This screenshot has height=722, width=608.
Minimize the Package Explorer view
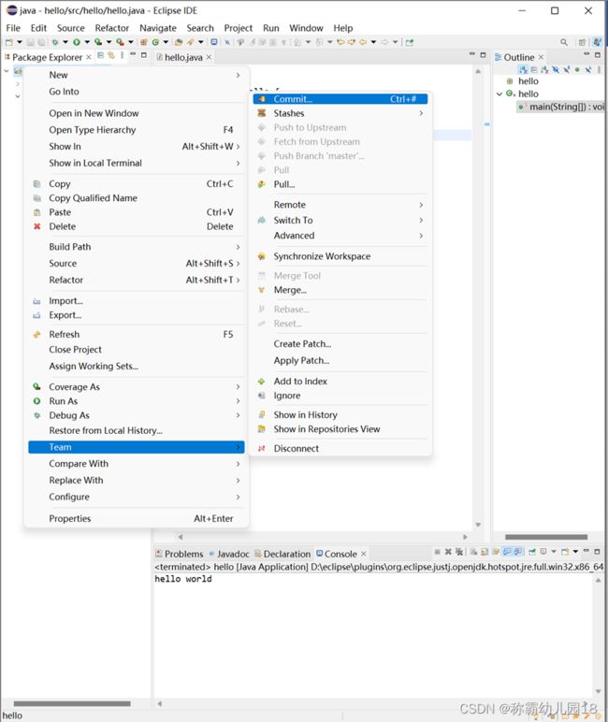click(133, 55)
